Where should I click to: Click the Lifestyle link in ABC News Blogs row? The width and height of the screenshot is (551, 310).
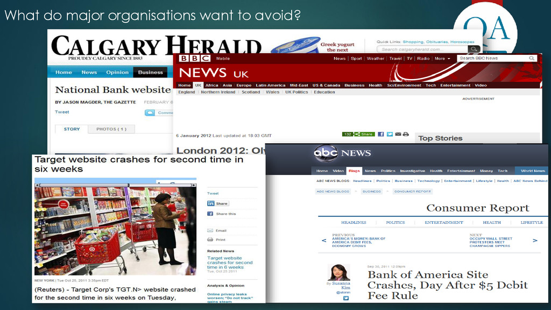click(x=484, y=181)
